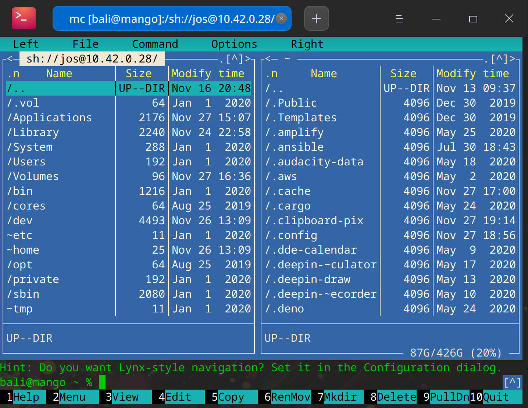The height and width of the screenshot is (408, 528).
Task: Sort right panel by Modify time
Action: [x=472, y=74]
